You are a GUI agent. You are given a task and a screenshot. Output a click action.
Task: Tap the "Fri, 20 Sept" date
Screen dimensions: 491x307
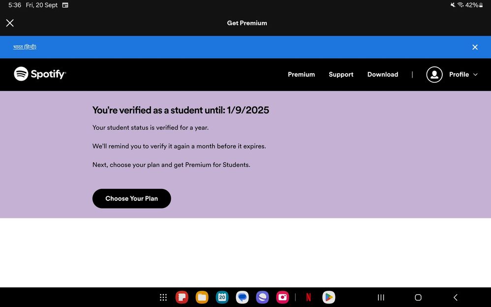point(42,5)
